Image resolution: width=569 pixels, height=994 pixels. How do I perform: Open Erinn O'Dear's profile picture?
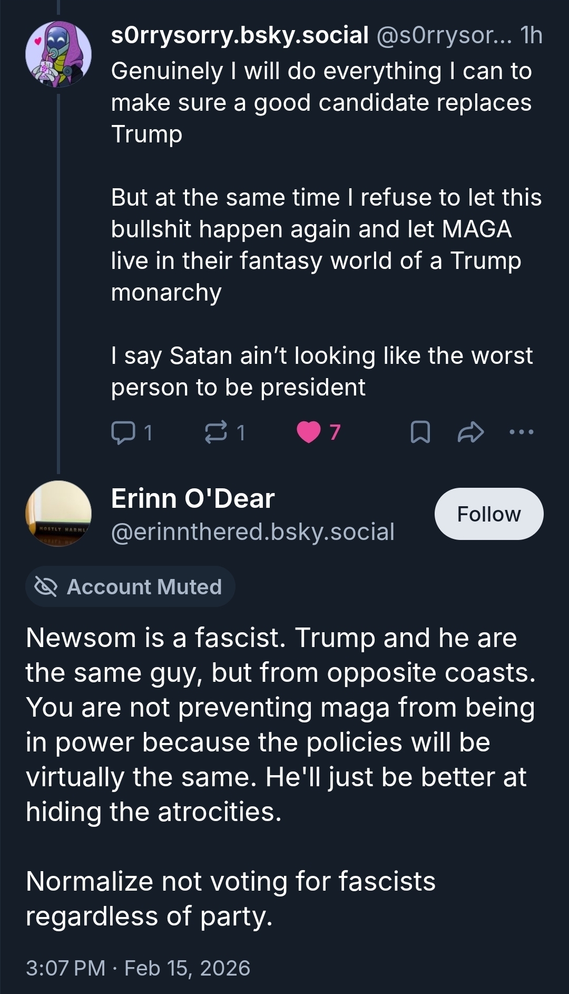(58, 514)
